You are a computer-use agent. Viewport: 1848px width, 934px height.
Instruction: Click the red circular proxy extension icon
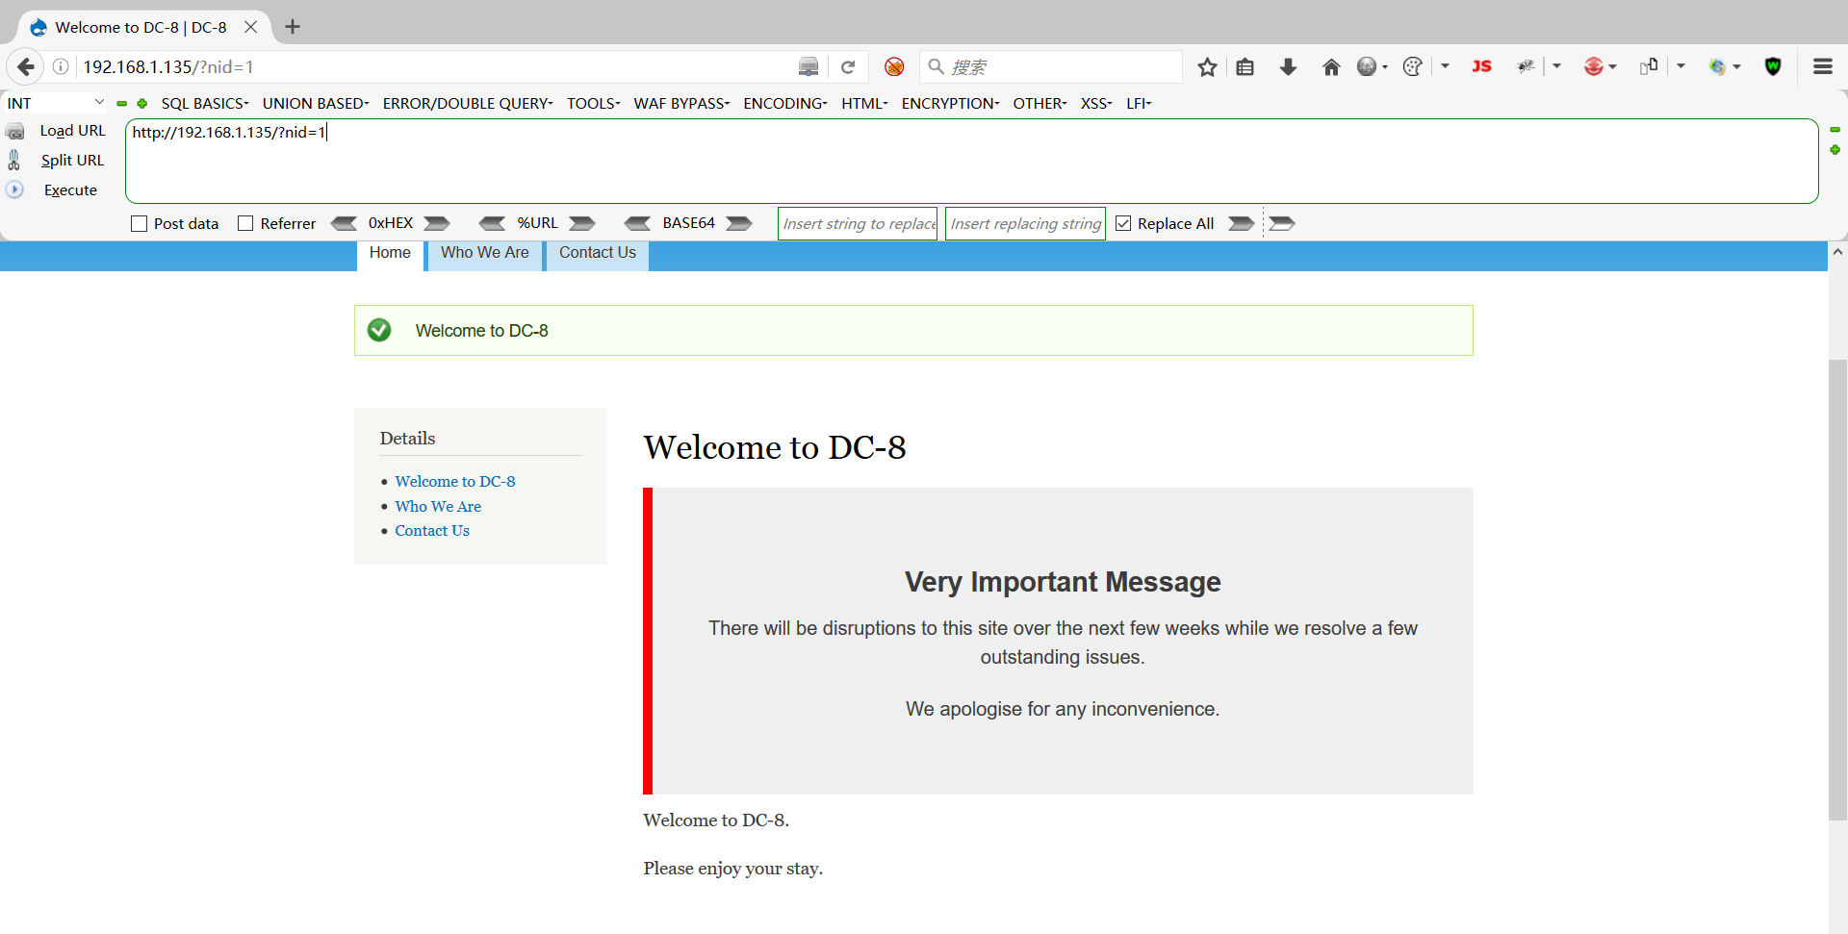(1594, 66)
